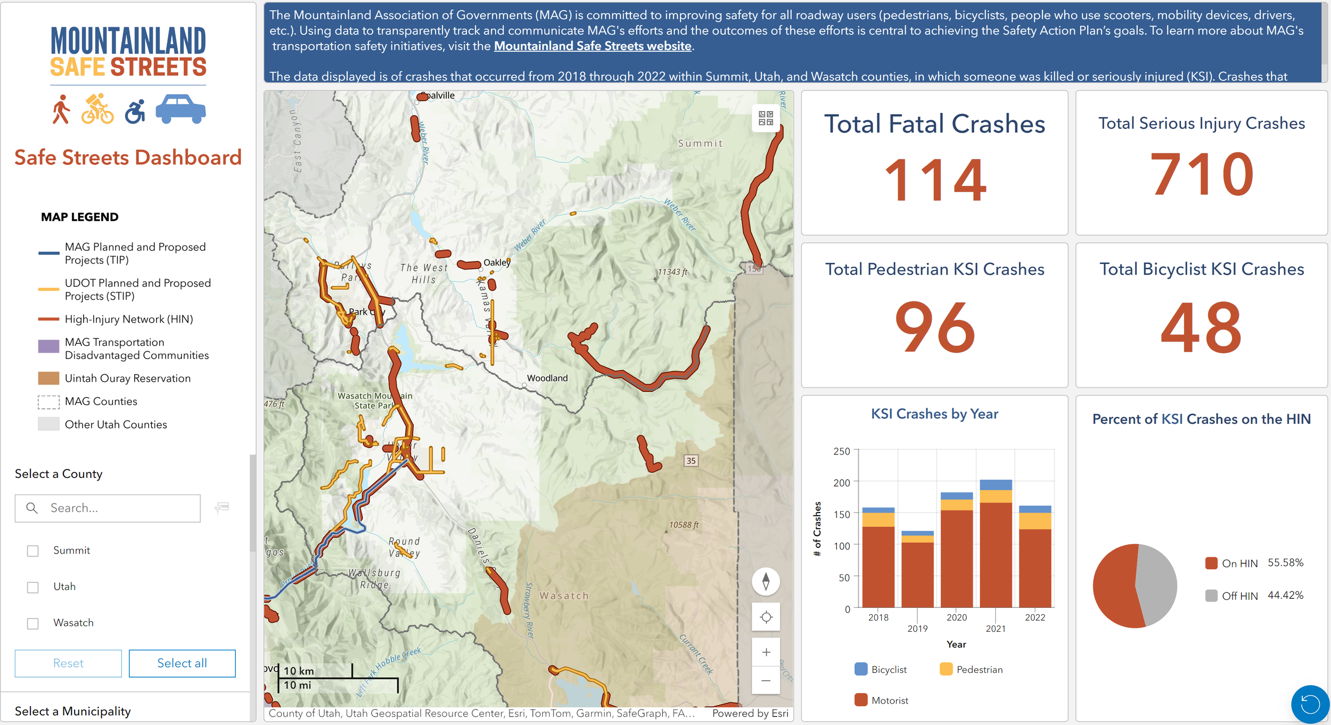The image size is (1331, 725).
Task: Click the compass north-orientation button
Action: [766, 581]
